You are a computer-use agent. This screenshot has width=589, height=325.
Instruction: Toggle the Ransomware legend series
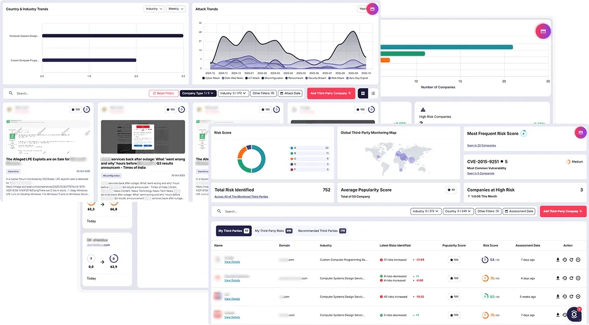point(294,78)
